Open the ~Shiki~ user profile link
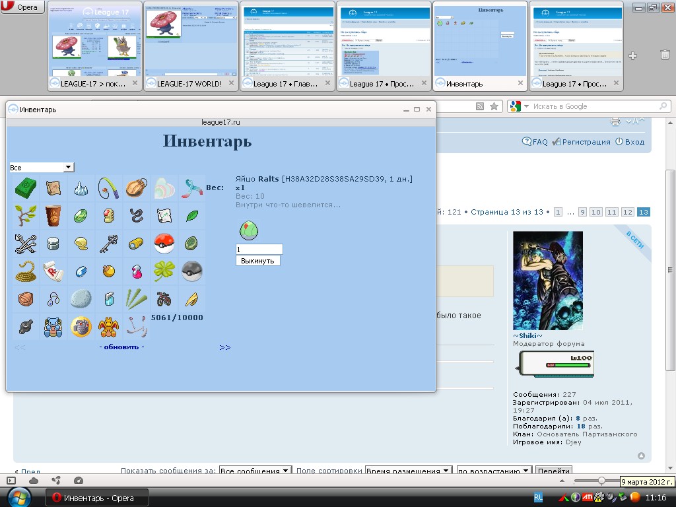The image size is (676, 507). [x=527, y=335]
